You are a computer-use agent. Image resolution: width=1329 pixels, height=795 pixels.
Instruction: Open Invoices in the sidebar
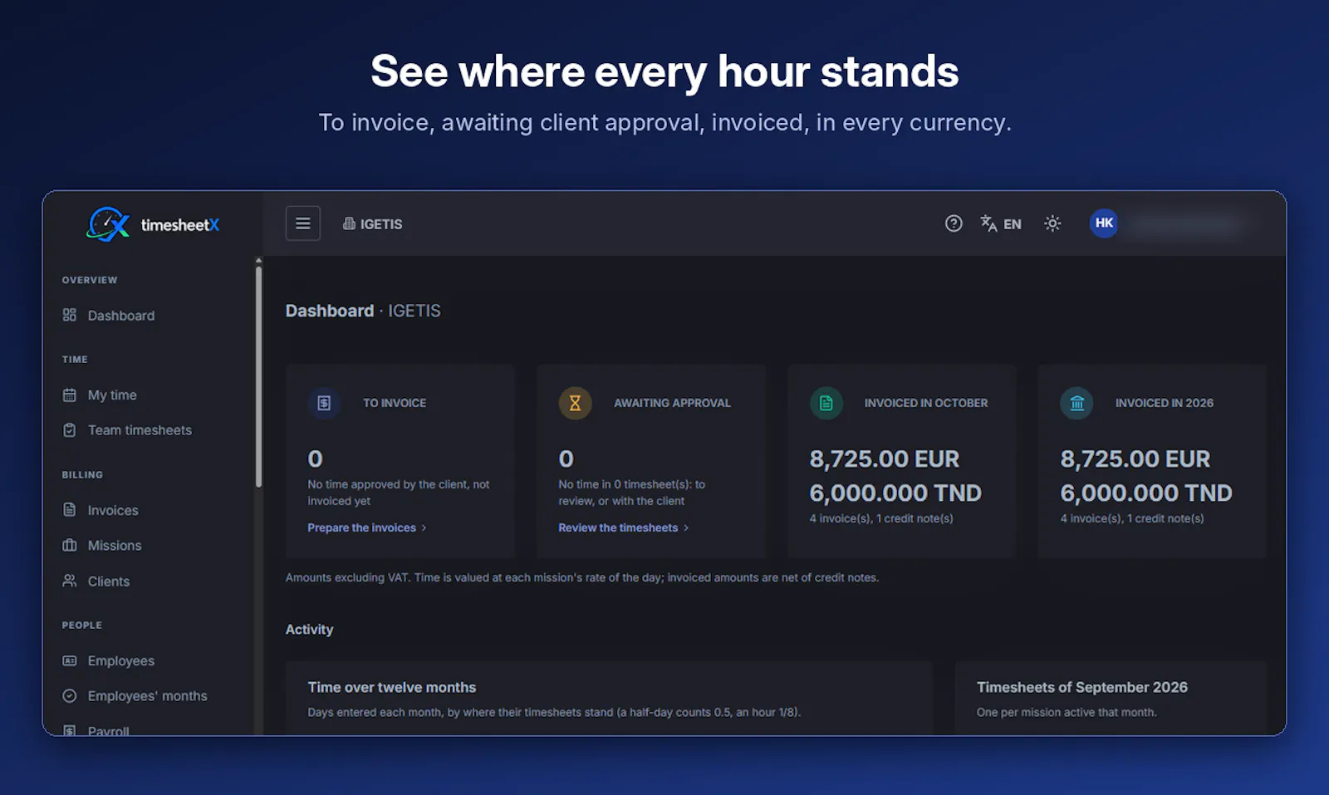[x=113, y=510]
